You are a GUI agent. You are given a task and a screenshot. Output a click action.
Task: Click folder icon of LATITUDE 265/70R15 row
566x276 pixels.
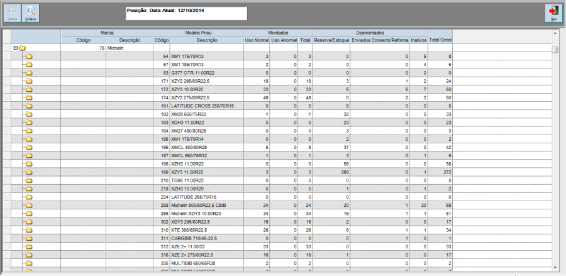tap(29, 197)
